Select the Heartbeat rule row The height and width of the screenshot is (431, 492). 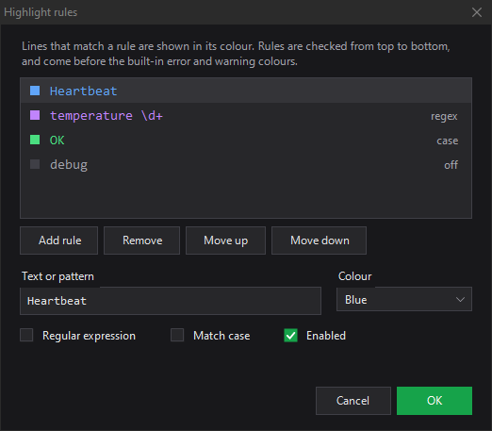coord(246,91)
